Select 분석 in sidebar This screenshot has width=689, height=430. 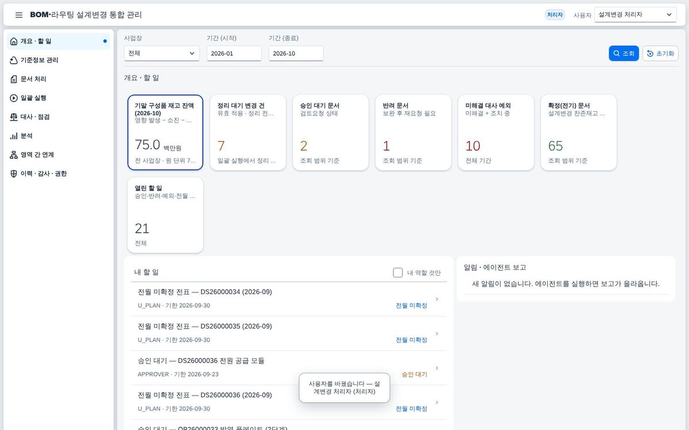point(59,136)
